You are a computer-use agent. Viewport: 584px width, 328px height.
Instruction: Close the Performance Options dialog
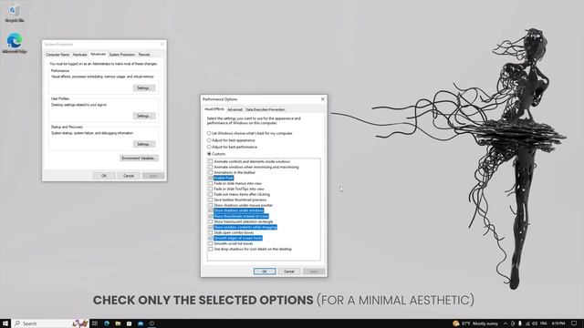pos(322,99)
